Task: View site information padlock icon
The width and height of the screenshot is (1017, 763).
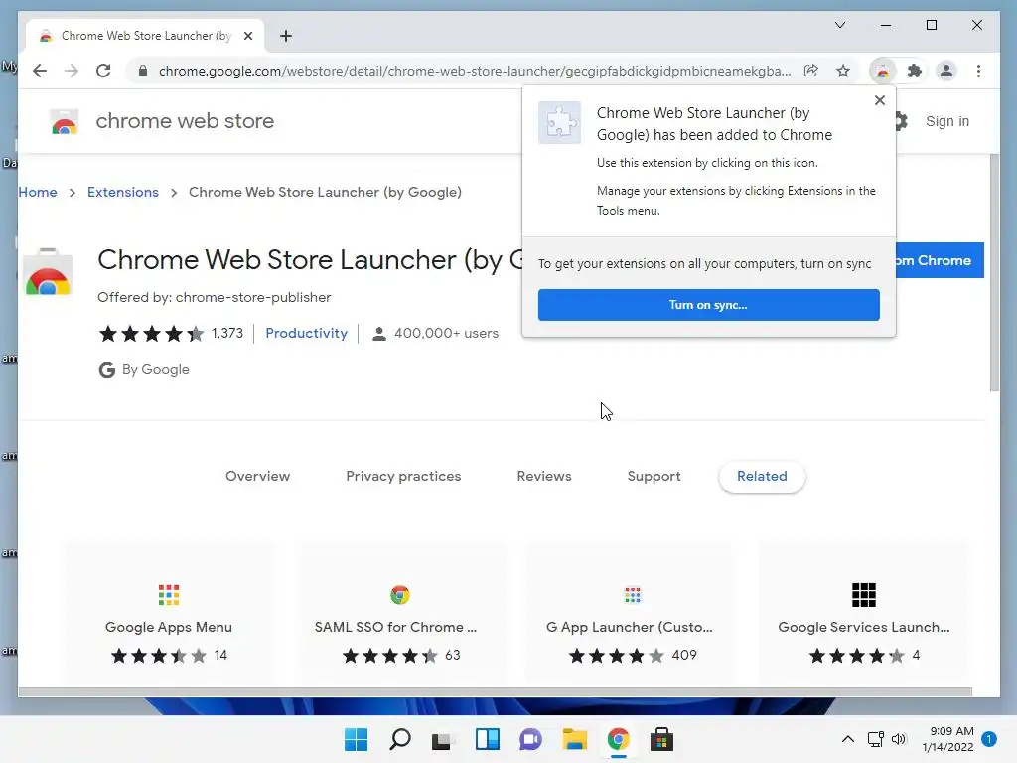Action: point(143,71)
